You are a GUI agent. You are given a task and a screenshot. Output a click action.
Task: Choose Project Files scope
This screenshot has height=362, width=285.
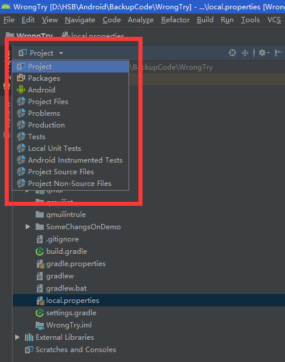pos(70,102)
